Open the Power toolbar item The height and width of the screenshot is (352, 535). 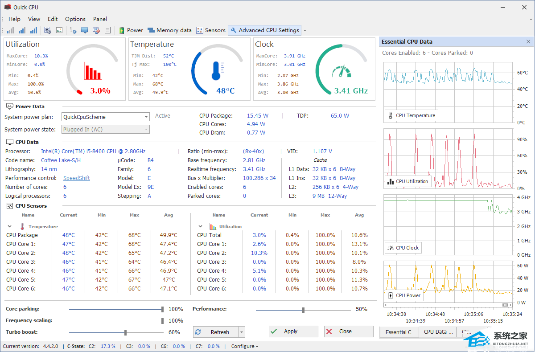coord(131,30)
